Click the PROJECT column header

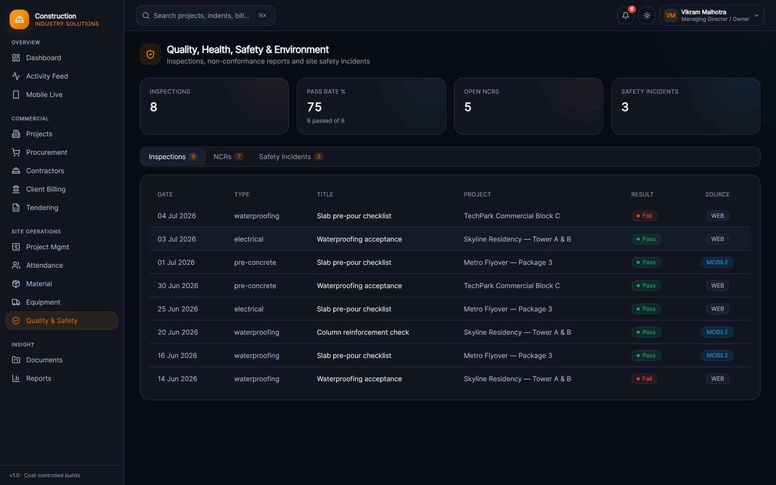pyautogui.click(x=477, y=194)
